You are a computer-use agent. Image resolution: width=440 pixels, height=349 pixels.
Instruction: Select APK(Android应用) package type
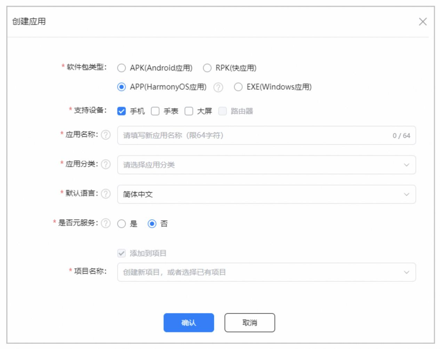click(121, 68)
